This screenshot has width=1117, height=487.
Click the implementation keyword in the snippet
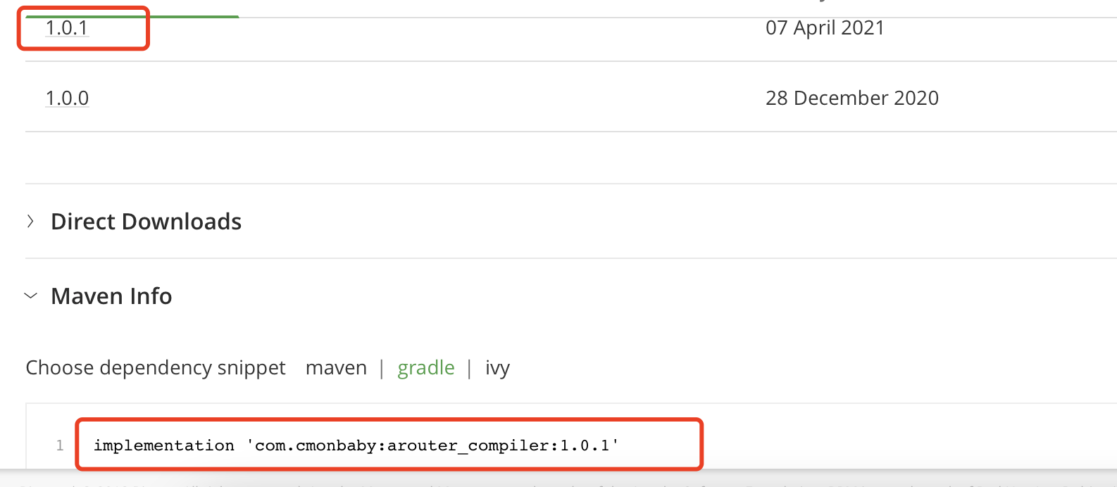[x=164, y=445]
